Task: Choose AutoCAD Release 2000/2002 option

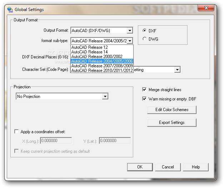Action: (102, 57)
